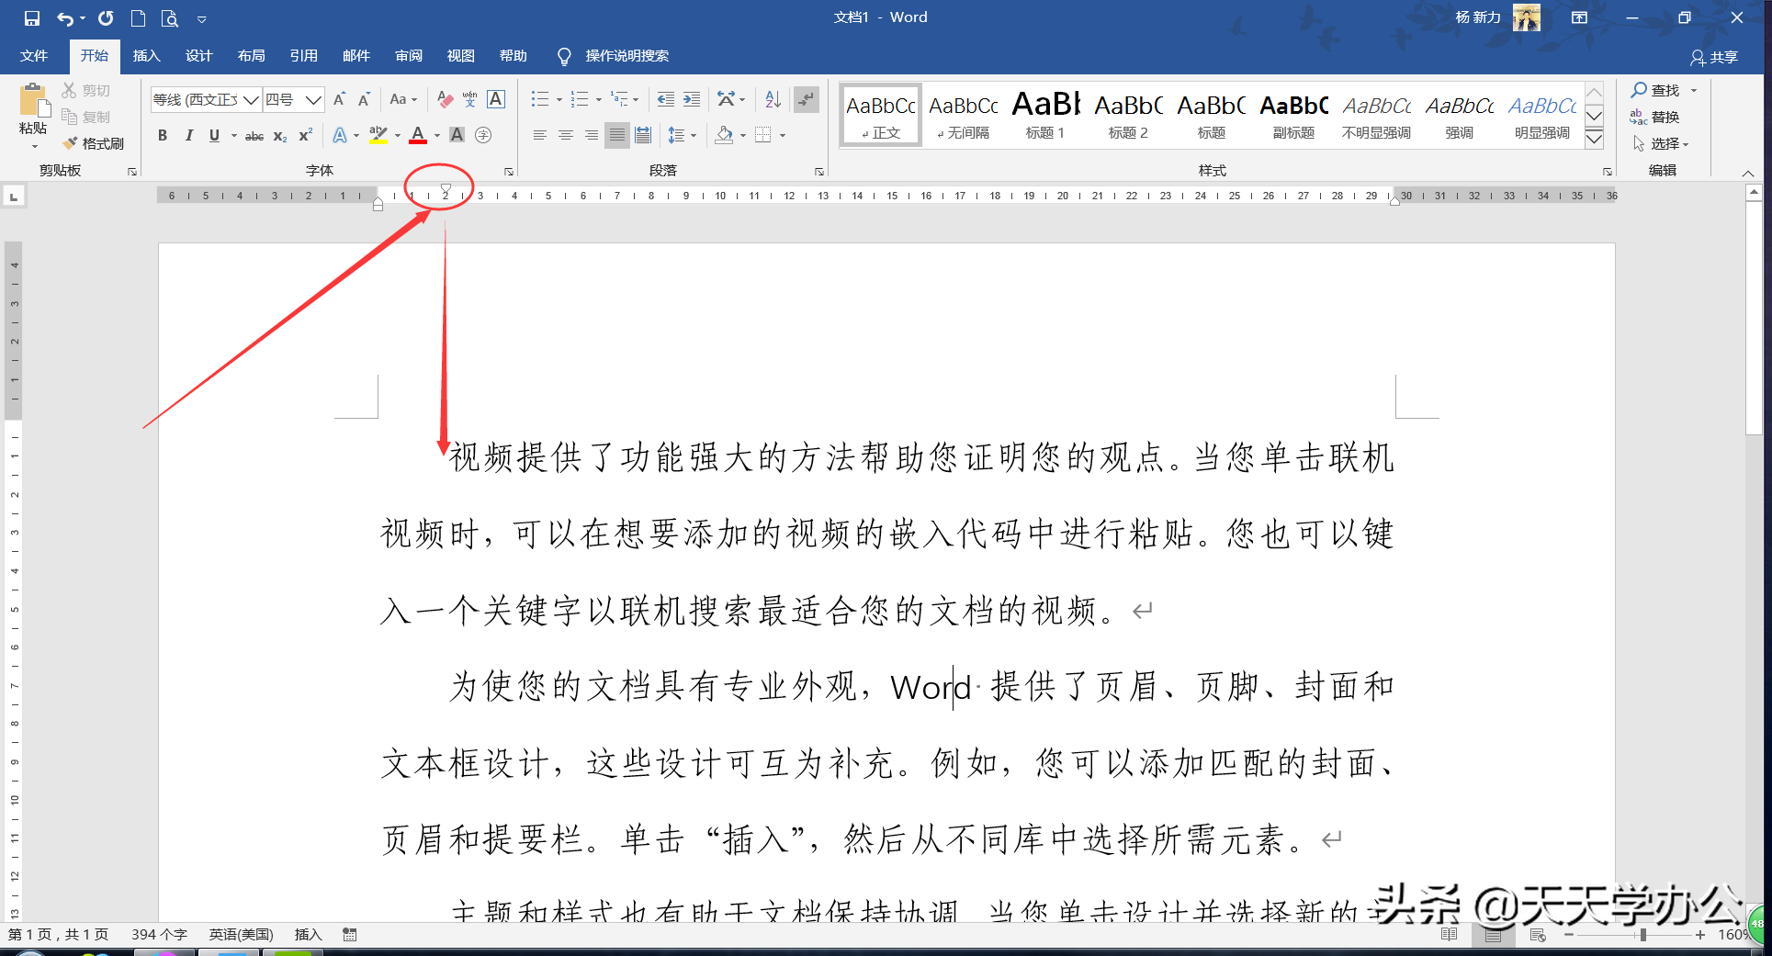Switch to Read Mode view in status bar
Image resolution: width=1772 pixels, height=956 pixels.
coord(1450,935)
